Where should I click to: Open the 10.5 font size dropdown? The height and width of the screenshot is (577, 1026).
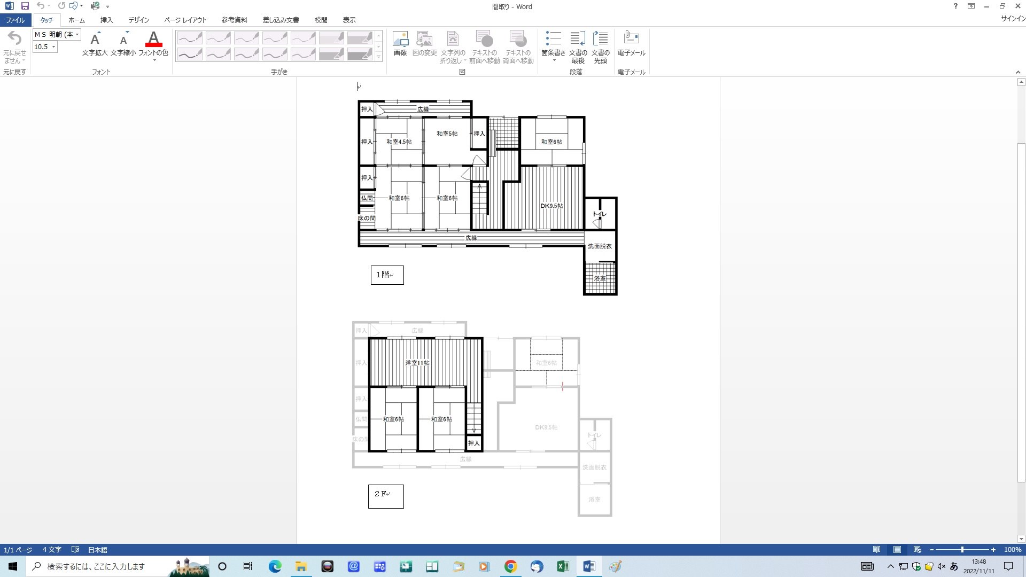click(53, 47)
